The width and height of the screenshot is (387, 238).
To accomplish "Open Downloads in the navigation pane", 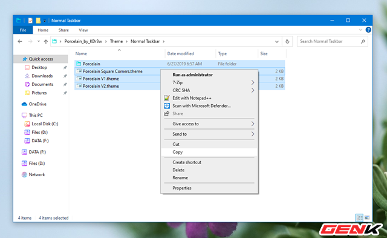I will (x=42, y=76).
